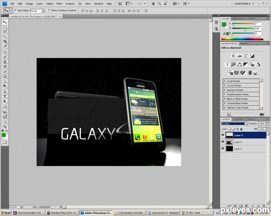Click the Zoom tool in application bar

[159, 4]
